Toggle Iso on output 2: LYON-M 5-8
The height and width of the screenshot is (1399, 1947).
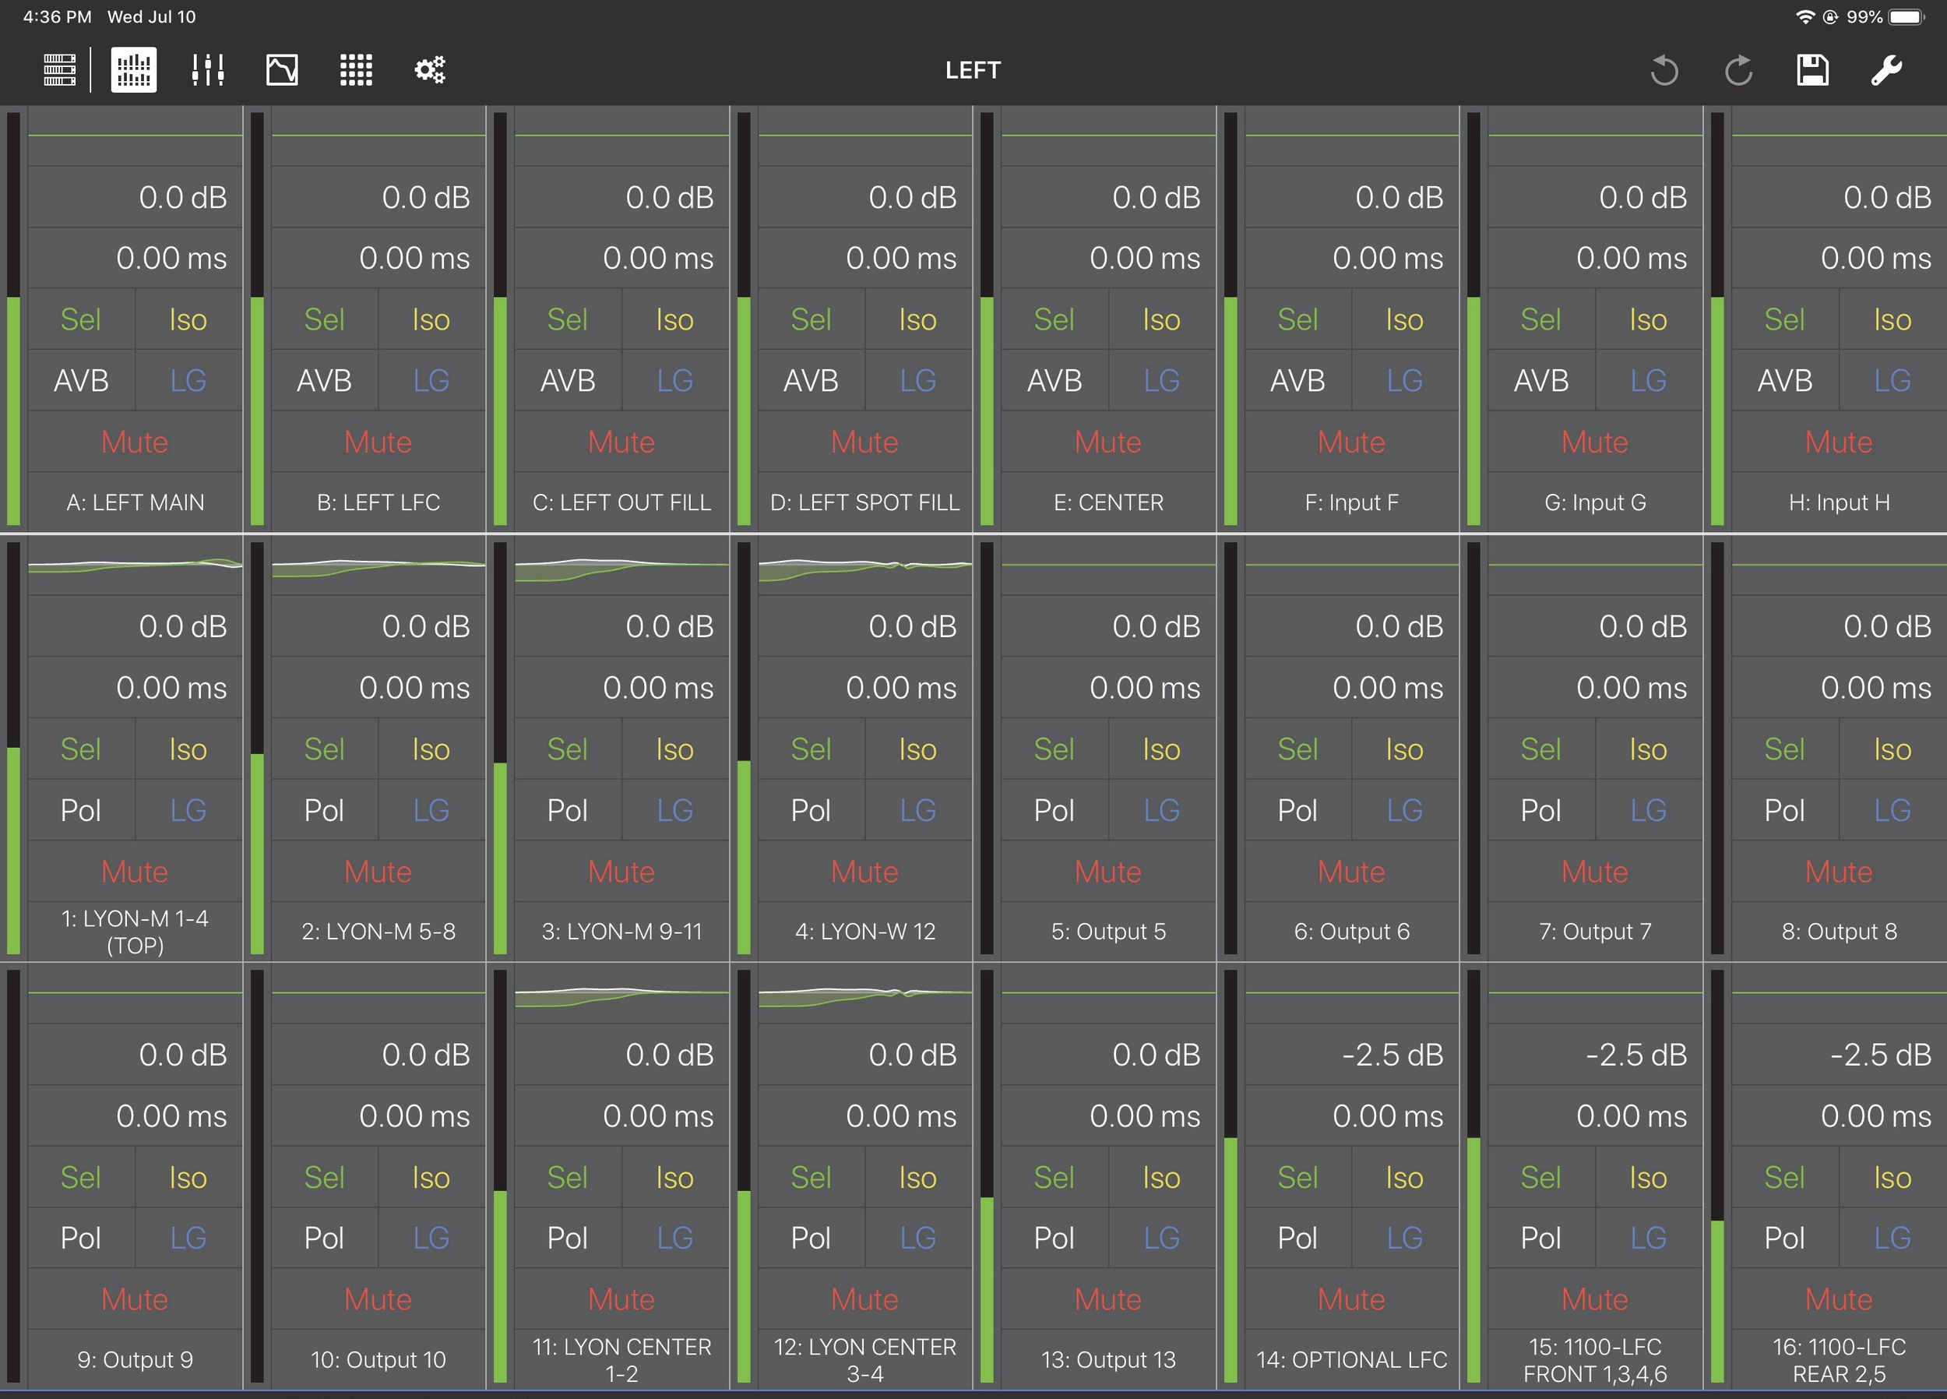pos(431,749)
